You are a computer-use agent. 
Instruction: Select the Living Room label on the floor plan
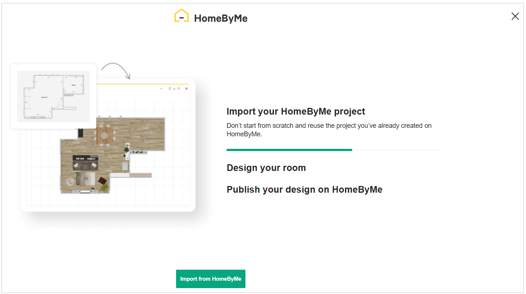coord(96,156)
